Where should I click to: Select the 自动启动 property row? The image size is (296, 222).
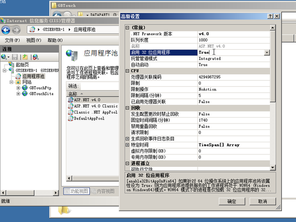(x=200, y=65)
